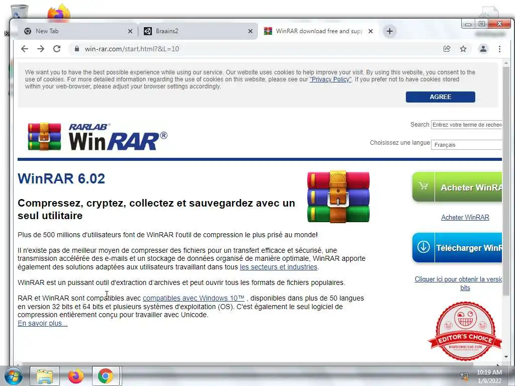Click the large WinRAR books image
Viewport: 515px width, 386px height.
(338, 197)
